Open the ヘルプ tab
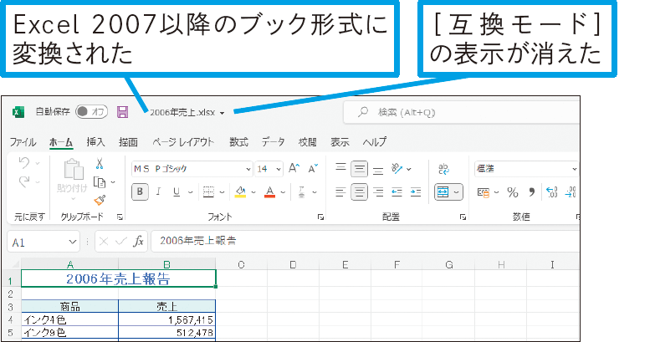 [374, 142]
